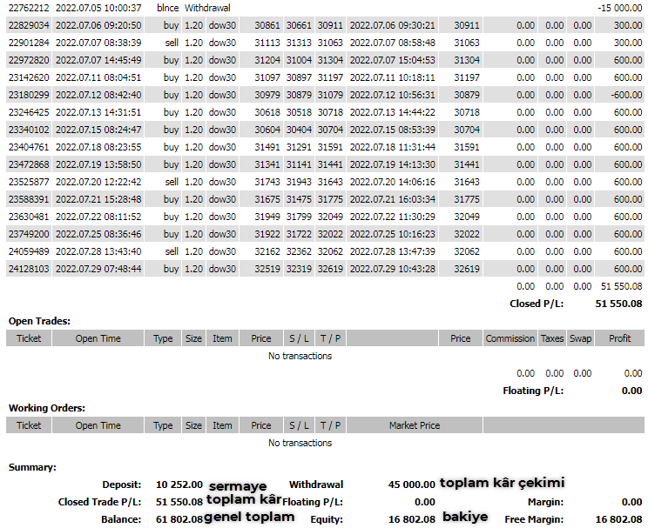Select ticket 23246425
648x528 pixels.
click(29, 112)
